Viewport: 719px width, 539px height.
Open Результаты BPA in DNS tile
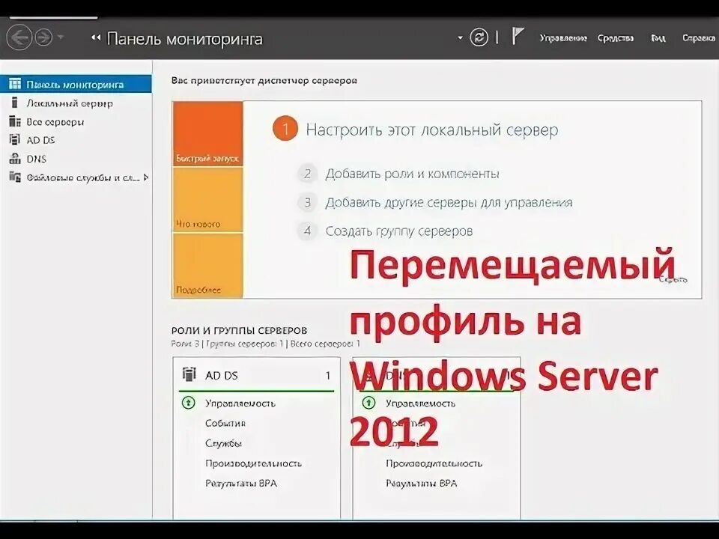click(x=422, y=483)
